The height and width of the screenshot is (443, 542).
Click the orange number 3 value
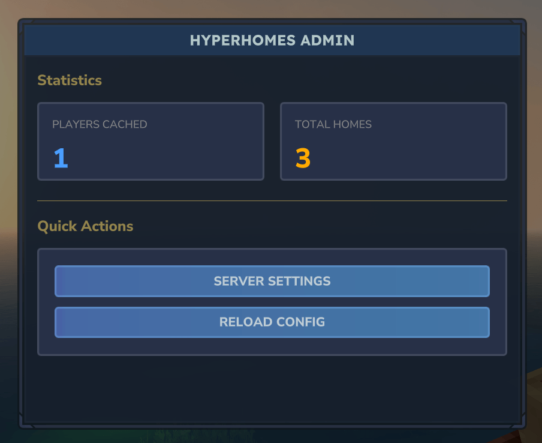pyautogui.click(x=303, y=158)
